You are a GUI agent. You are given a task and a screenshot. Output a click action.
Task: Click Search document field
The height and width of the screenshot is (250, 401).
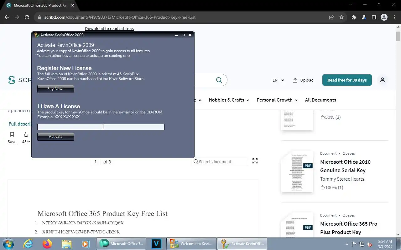click(x=220, y=162)
